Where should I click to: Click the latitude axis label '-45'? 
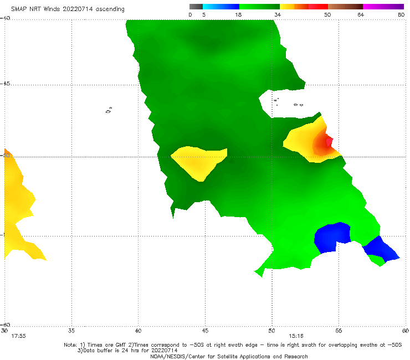pyautogui.click(x=5, y=84)
